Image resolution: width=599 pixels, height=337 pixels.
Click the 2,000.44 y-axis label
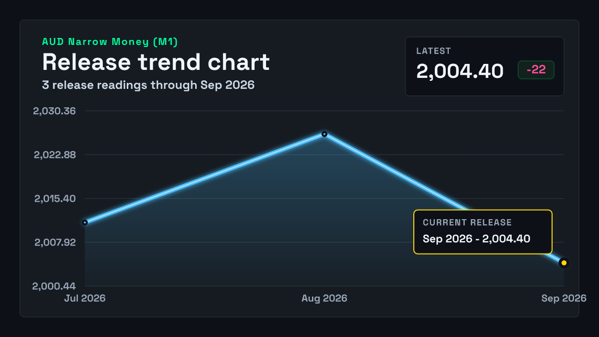point(54,287)
